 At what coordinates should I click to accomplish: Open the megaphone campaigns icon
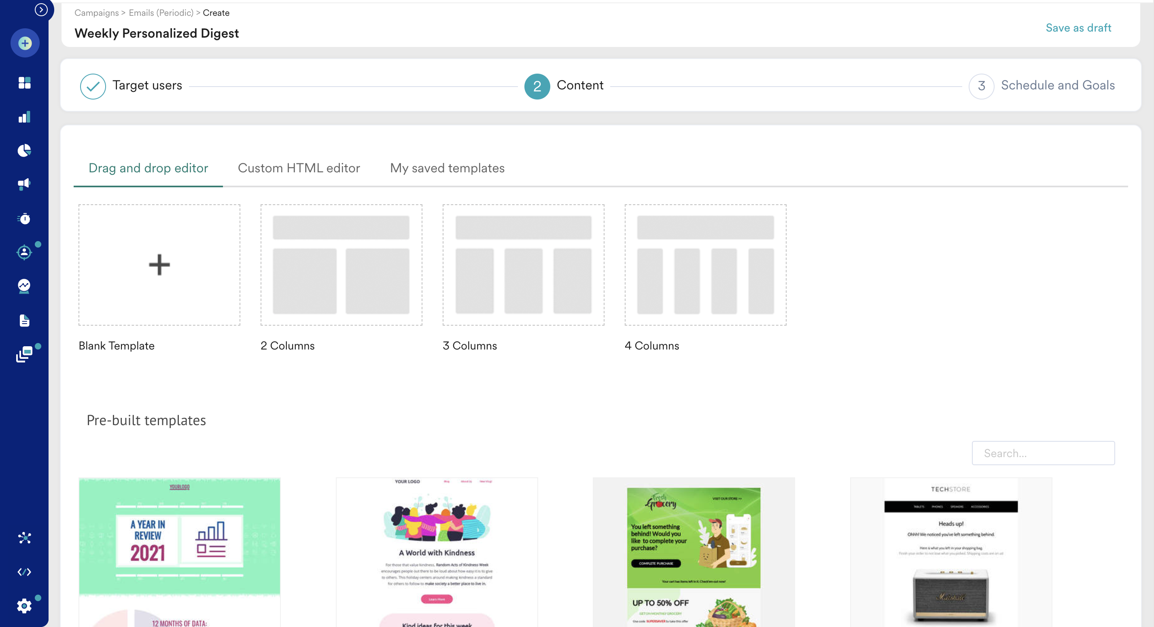[24, 184]
